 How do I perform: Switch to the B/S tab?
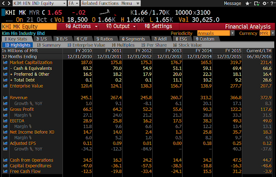[x=63, y=39]
